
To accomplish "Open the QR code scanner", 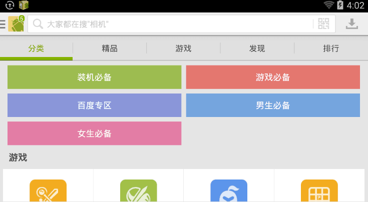I will (323, 24).
